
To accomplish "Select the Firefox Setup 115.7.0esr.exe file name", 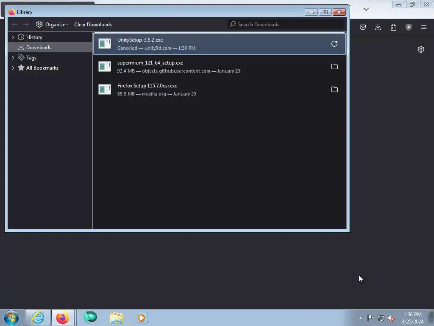I will 147,86.
